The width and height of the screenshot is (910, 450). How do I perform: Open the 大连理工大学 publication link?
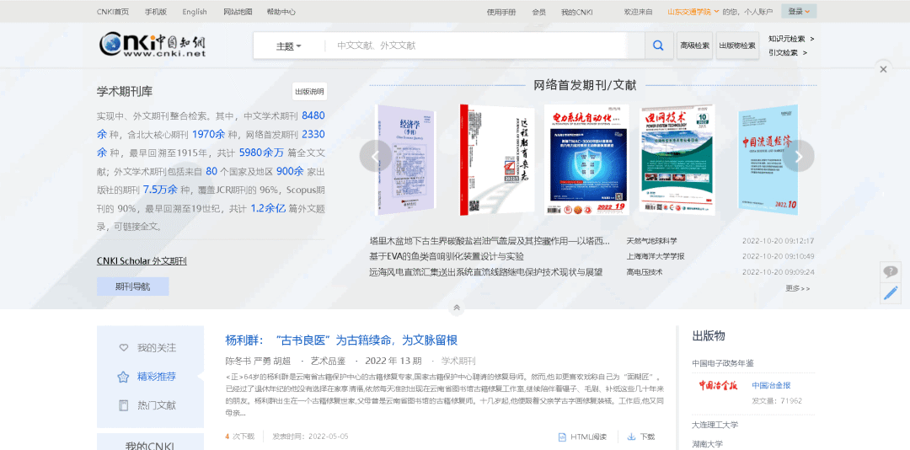(x=715, y=425)
